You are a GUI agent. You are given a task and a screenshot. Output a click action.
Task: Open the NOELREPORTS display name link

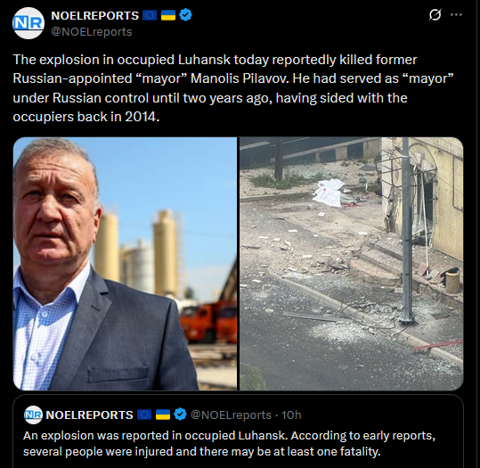coord(95,16)
